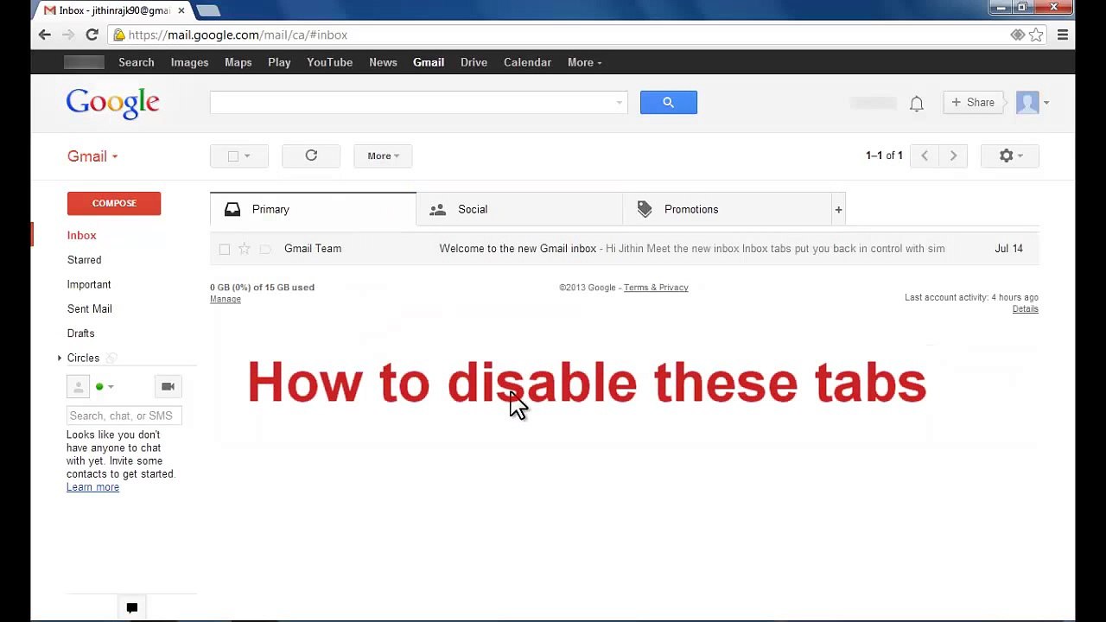Click the address bar extension icon

tap(1017, 35)
